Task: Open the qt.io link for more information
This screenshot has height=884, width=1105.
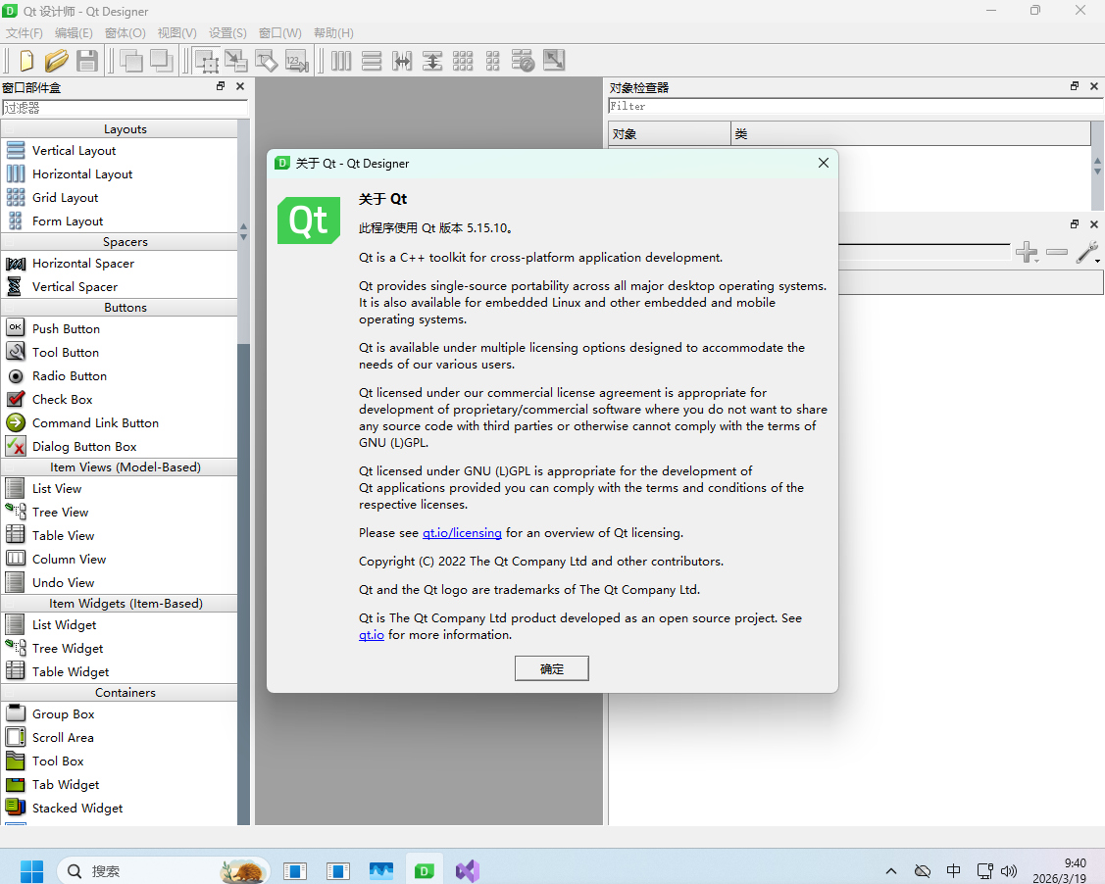Action: (372, 635)
